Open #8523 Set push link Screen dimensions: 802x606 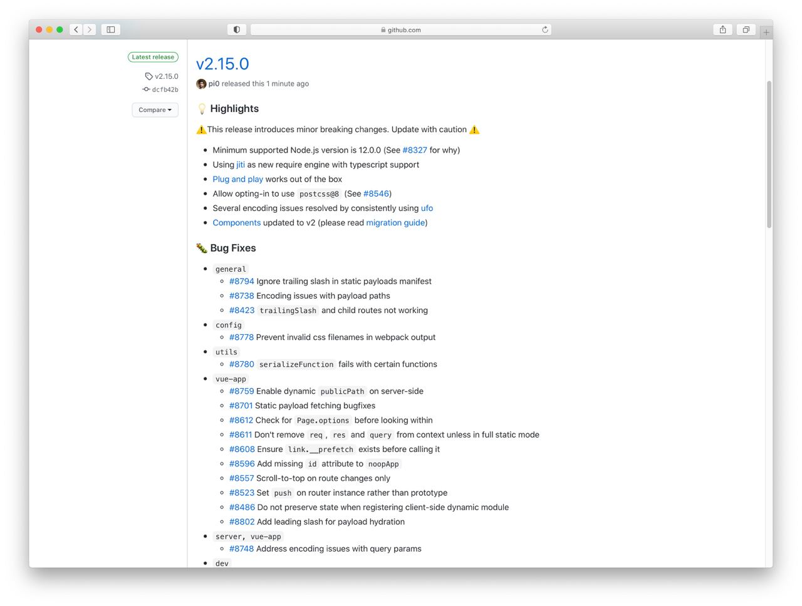[242, 493]
